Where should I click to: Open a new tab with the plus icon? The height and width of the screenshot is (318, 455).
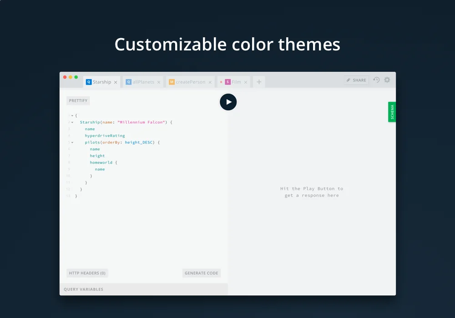pyautogui.click(x=258, y=82)
